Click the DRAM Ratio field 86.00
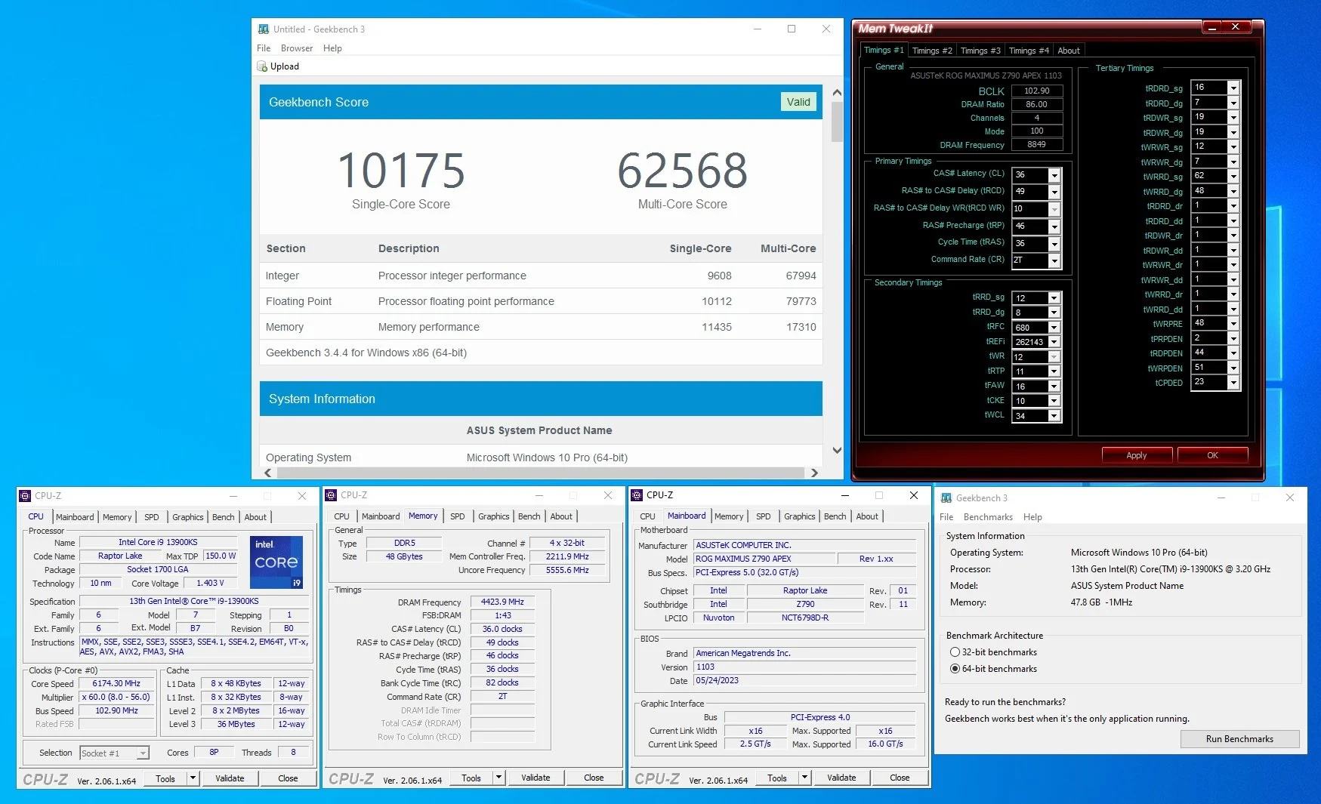 tap(1037, 104)
